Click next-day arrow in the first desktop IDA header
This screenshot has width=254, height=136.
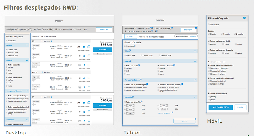pyautogui.click(x=52, y=41)
